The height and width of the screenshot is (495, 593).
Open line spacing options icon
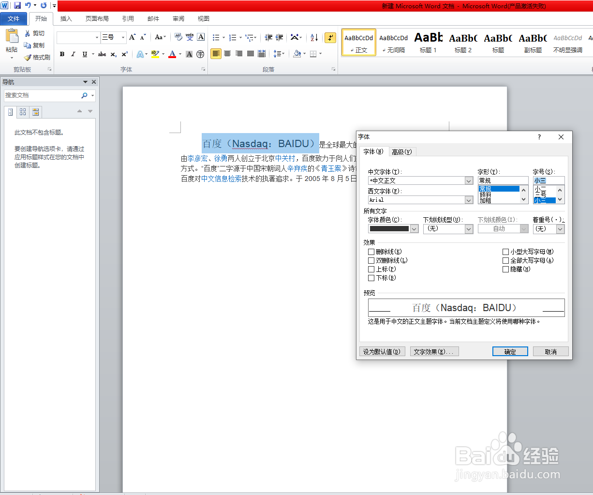[x=279, y=54]
